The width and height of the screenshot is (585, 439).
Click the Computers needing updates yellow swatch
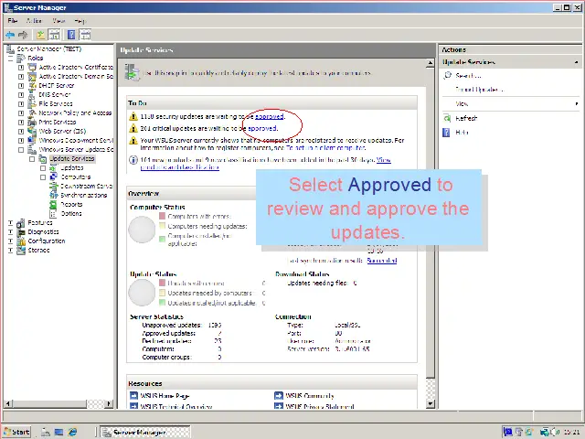162,226
